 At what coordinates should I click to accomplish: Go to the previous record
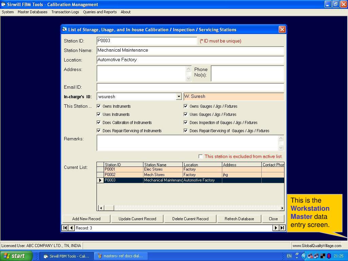(x=71, y=228)
